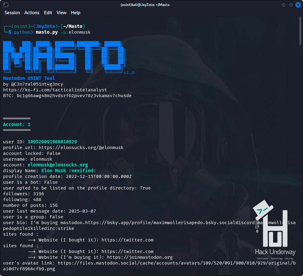This screenshot has width=303, height=276.
Task: Click the 'username: elonmusk' line
Action: (x=28, y=159)
